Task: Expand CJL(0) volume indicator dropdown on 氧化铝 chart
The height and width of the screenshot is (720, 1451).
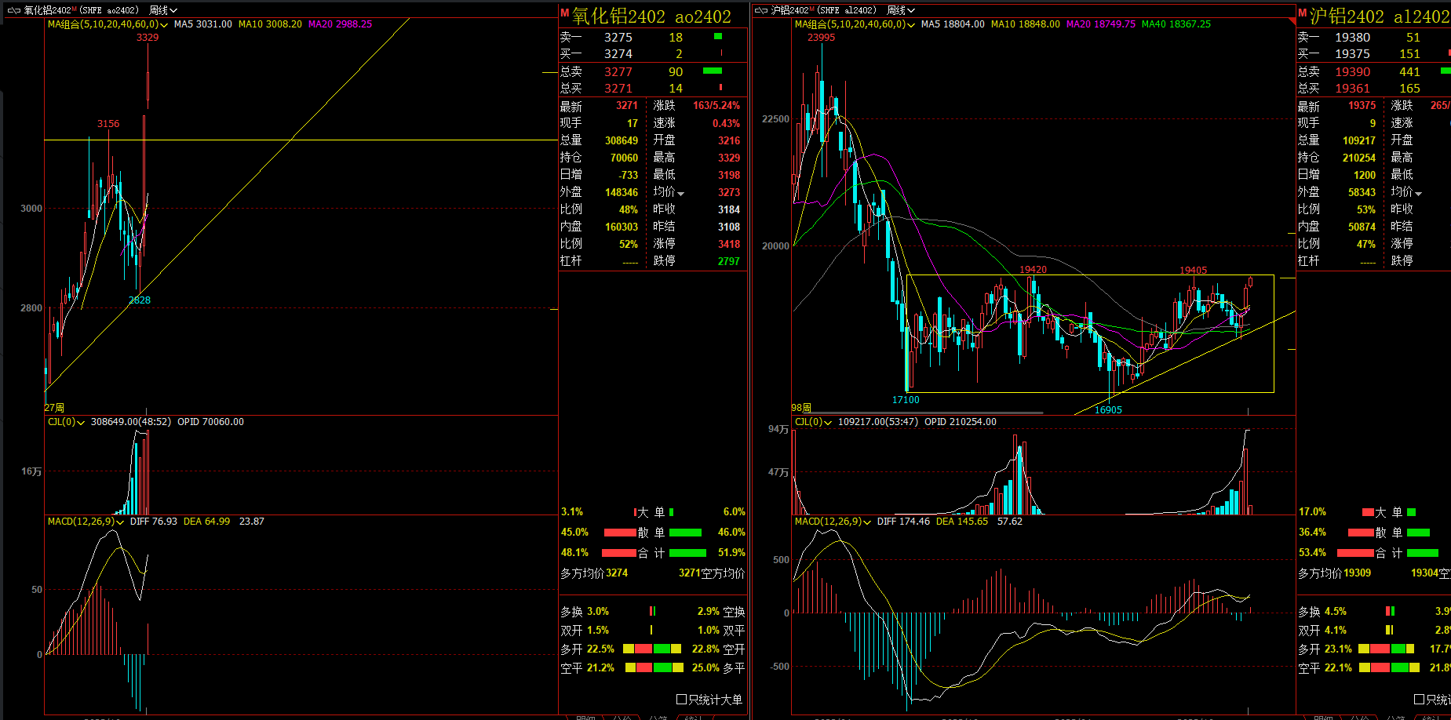Action: 81,423
